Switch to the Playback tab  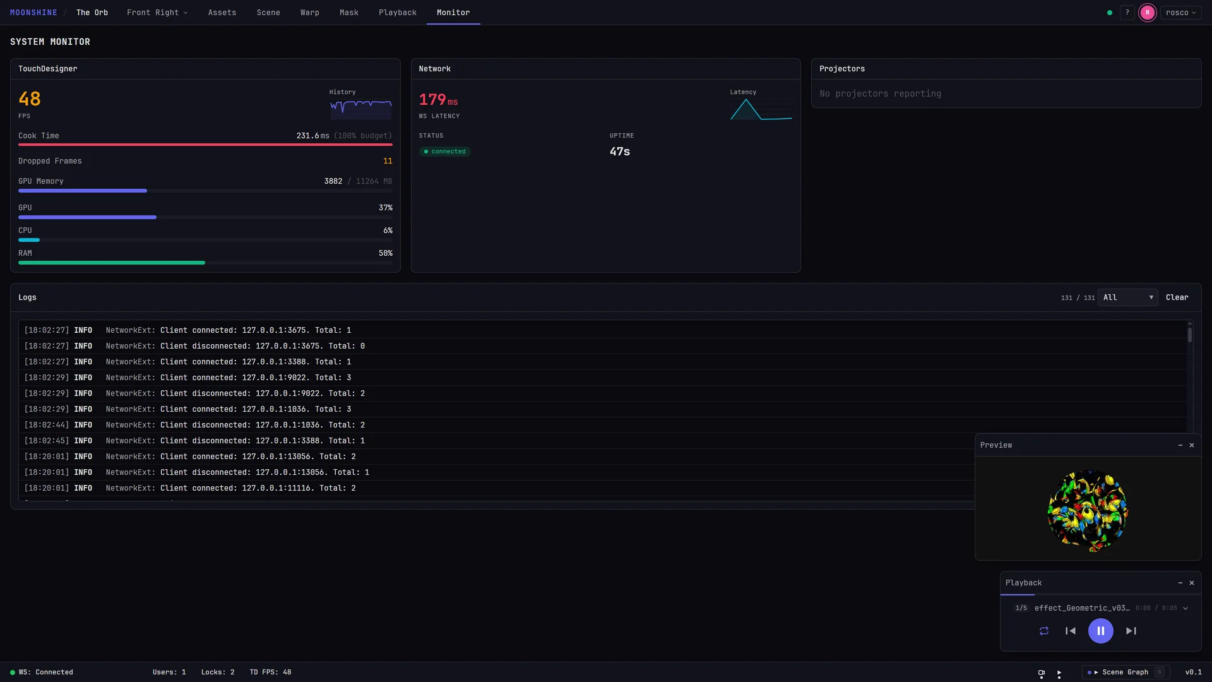[398, 13]
